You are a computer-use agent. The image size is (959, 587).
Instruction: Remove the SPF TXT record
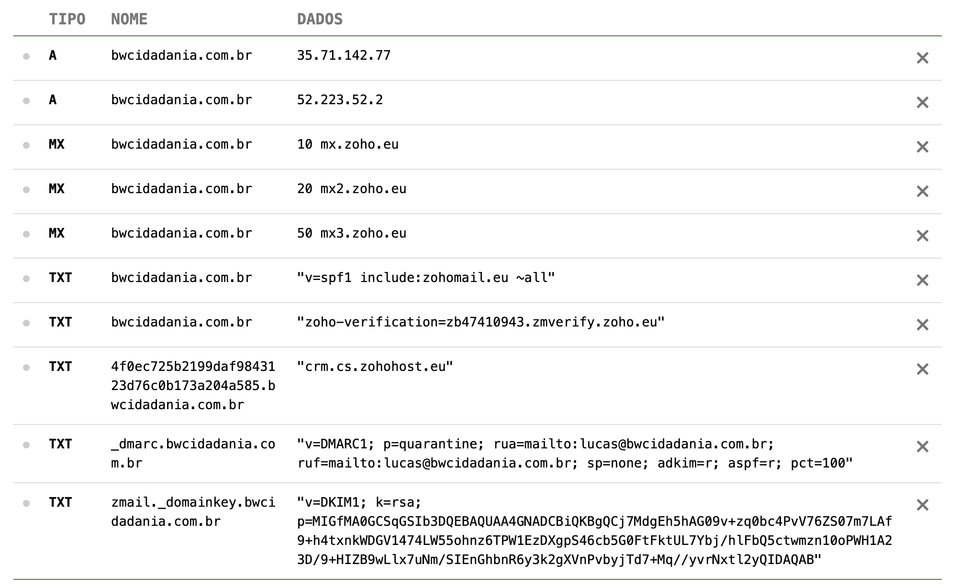[922, 280]
